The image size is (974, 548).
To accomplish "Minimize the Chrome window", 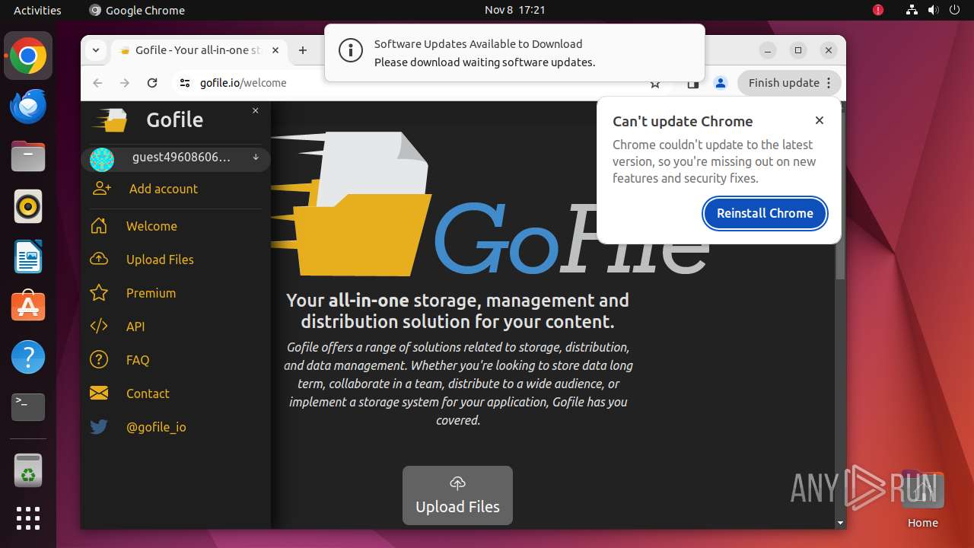I will coord(768,50).
